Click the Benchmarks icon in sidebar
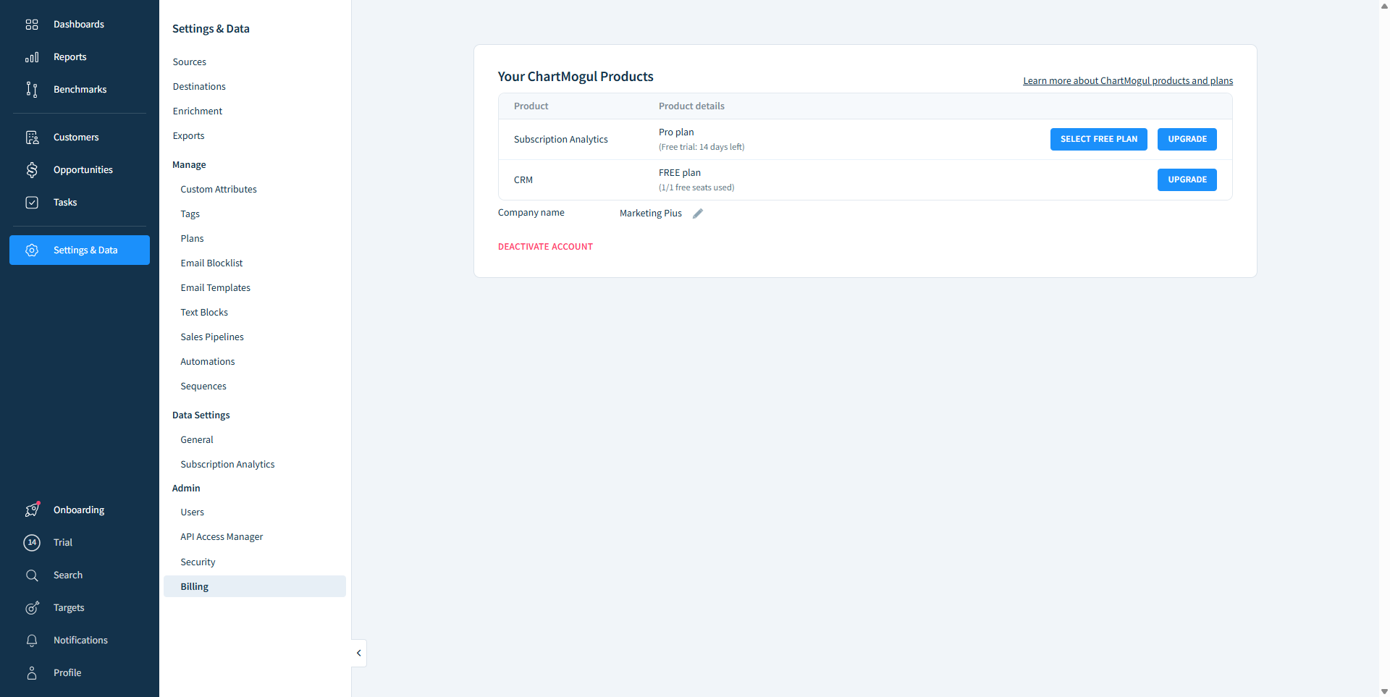Image resolution: width=1390 pixels, height=697 pixels. 32,90
